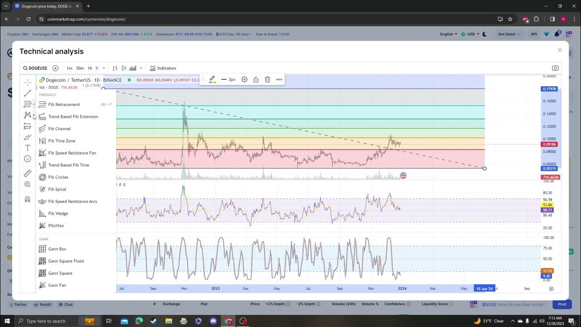Activate the ruler measure tool
The height and width of the screenshot is (327, 581).
[x=28, y=173]
